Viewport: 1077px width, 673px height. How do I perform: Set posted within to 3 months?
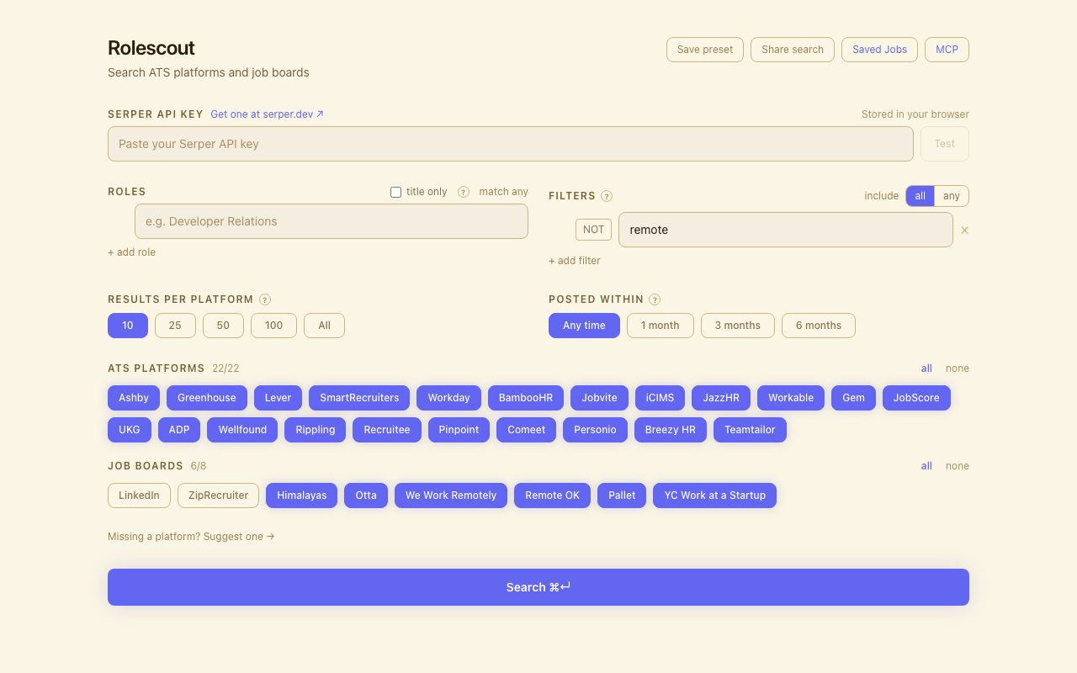pyautogui.click(x=737, y=326)
